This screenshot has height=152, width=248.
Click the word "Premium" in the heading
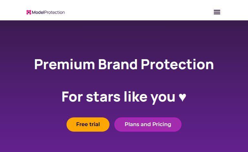65,64
